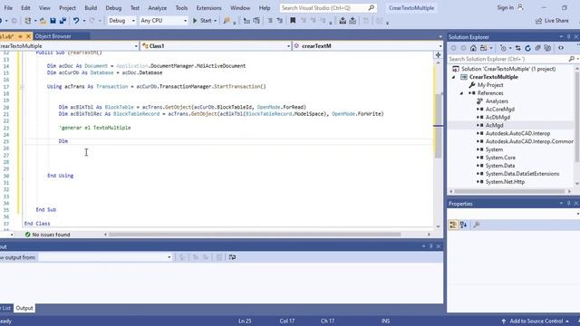
Task: Click the Uncomment selected lines icon
Action: (x=280, y=21)
